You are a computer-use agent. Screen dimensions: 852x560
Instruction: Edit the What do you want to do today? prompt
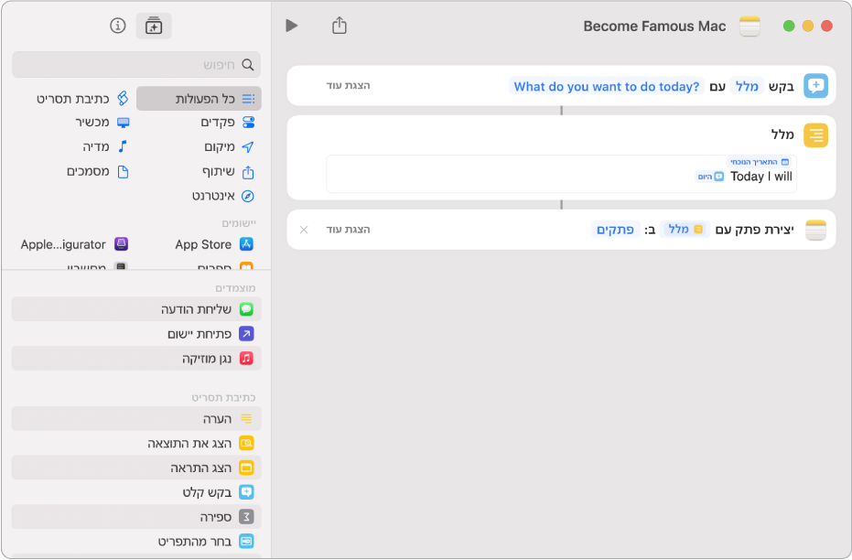click(x=607, y=86)
